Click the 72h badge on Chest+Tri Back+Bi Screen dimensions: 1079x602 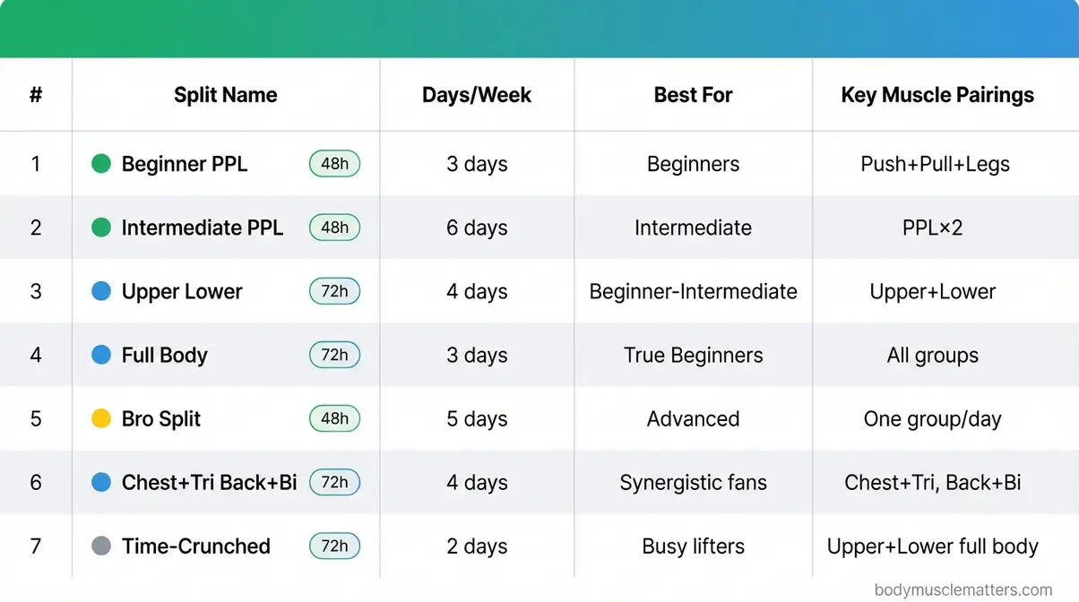pyautogui.click(x=334, y=482)
